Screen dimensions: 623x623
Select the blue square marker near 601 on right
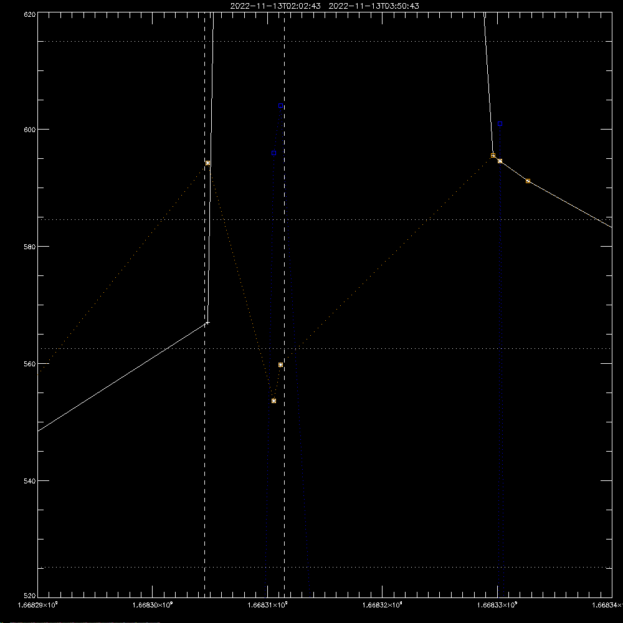point(500,123)
